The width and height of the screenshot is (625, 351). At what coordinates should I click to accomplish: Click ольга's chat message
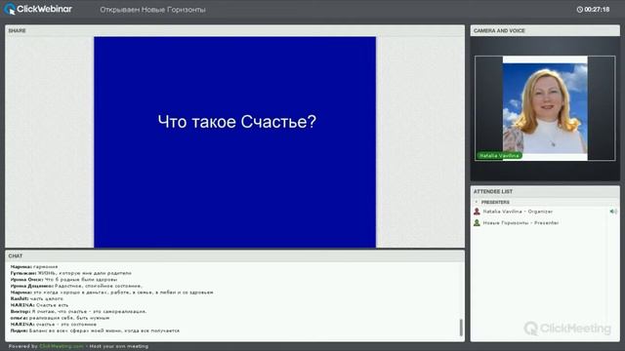coord(60,318)
